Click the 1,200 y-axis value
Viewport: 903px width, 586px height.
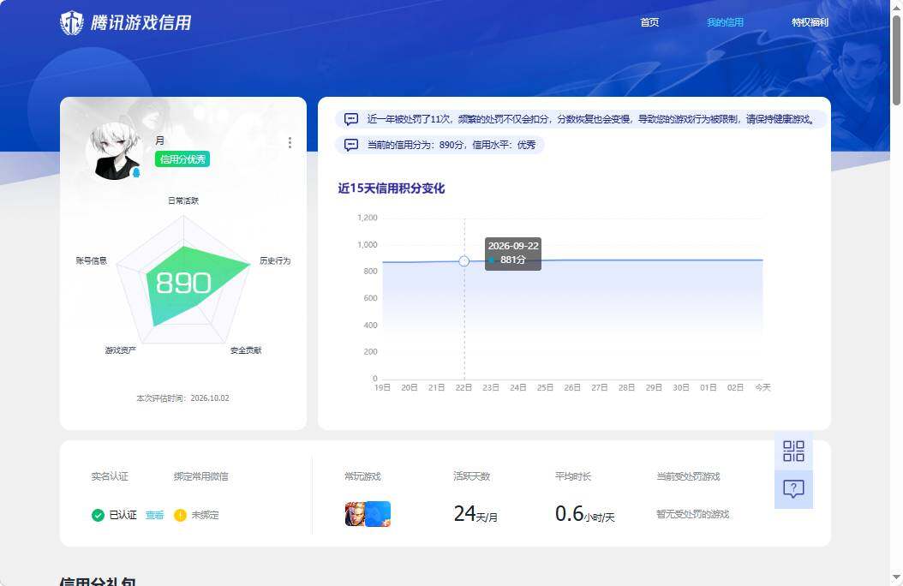pyautogui.click(x=367, y=218)
